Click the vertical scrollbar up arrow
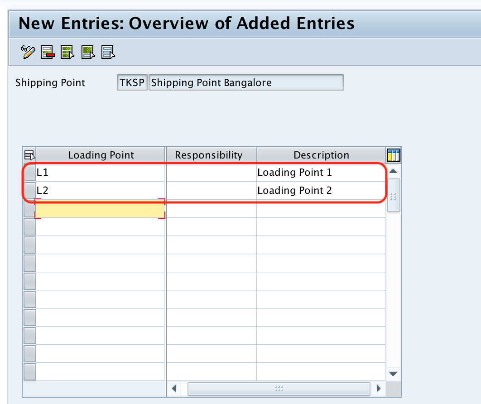 click(393, 171)
